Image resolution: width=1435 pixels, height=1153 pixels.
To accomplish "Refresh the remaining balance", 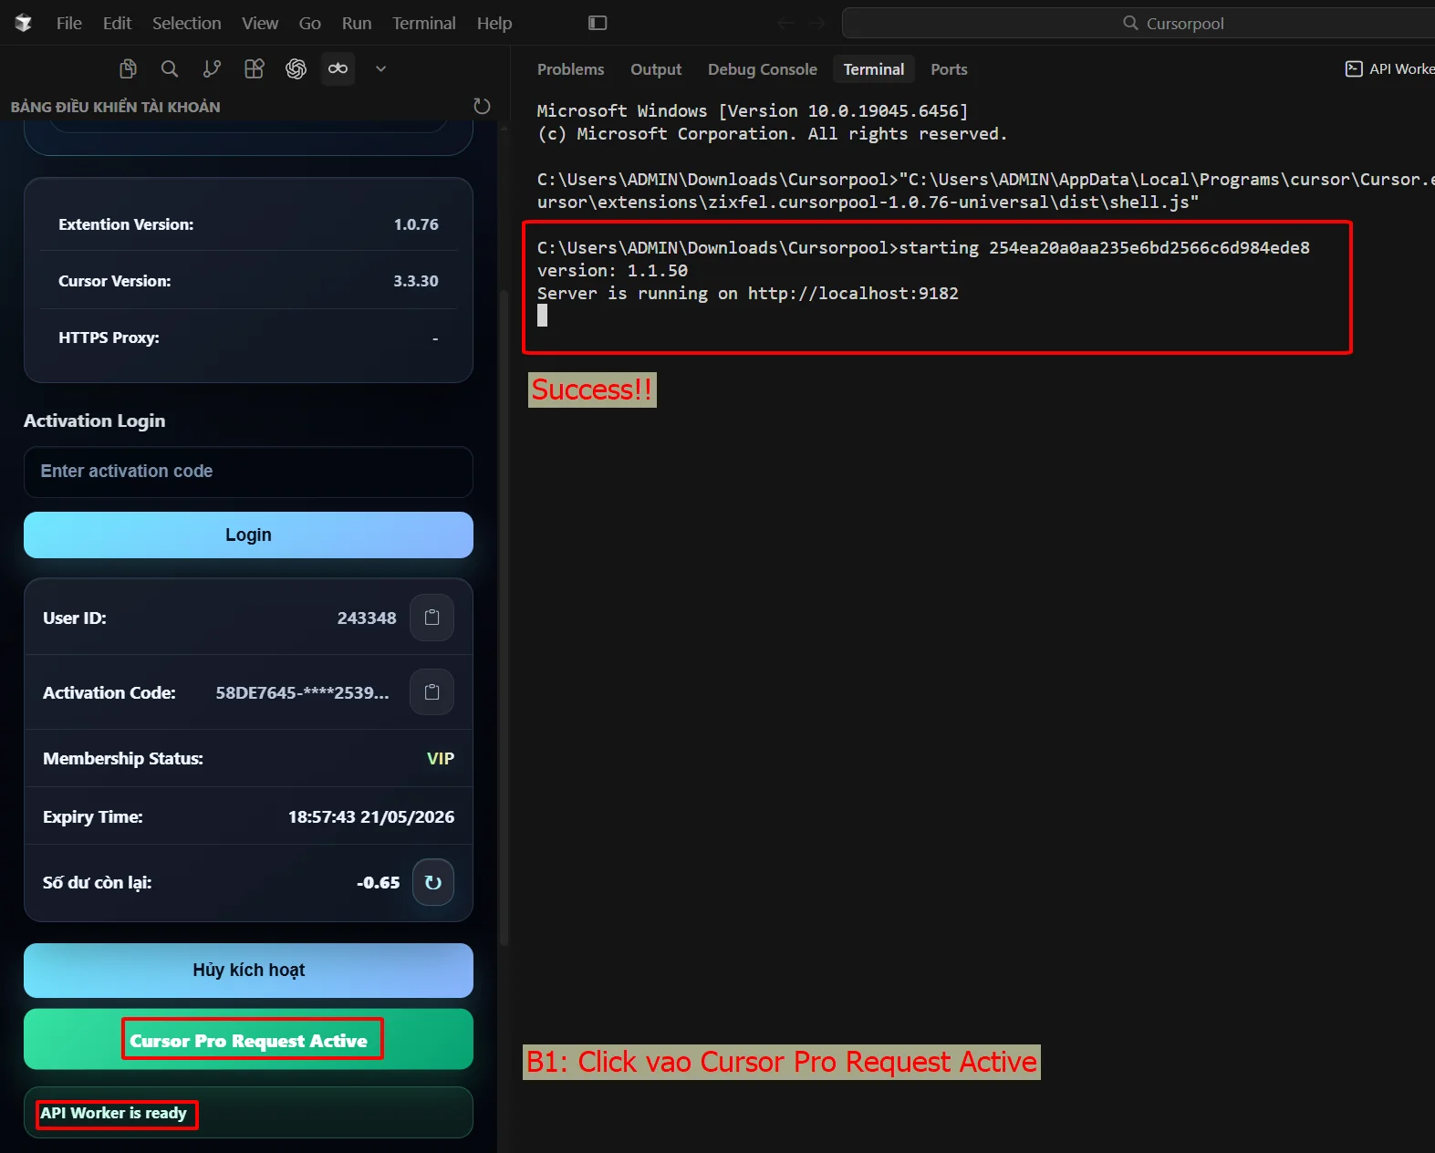I will pyautogui.click(x=433, y=882).
